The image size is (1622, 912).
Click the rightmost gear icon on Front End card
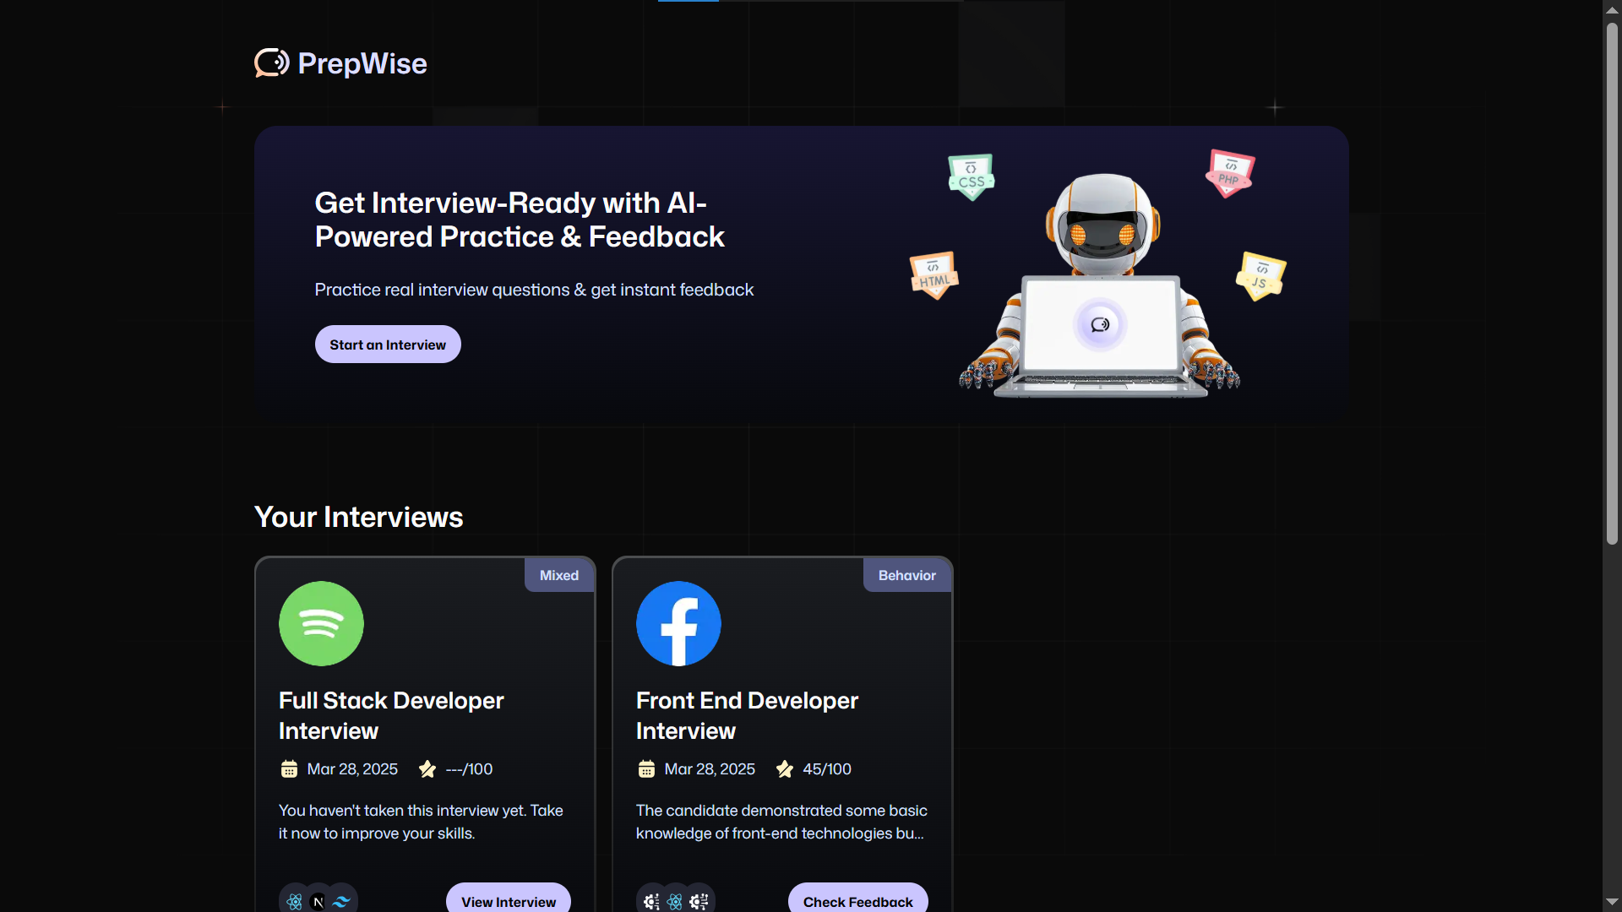699,901
